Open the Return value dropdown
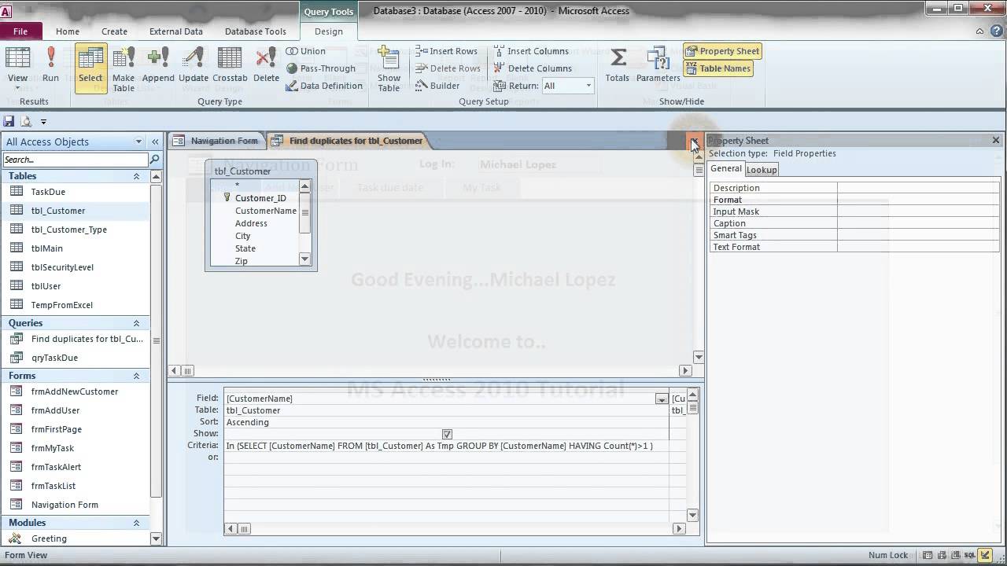The width and height of the screenshot is (1007, 566). click(x=588, y=86)
